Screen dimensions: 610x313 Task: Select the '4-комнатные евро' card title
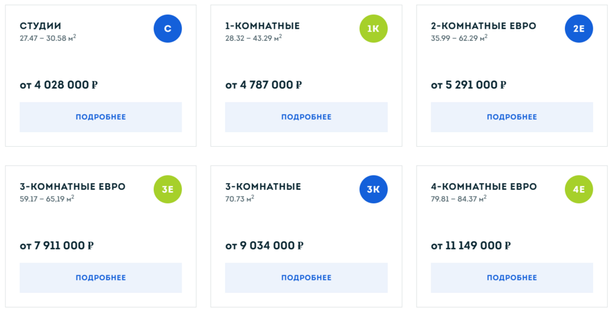click(x=484, y=187)
